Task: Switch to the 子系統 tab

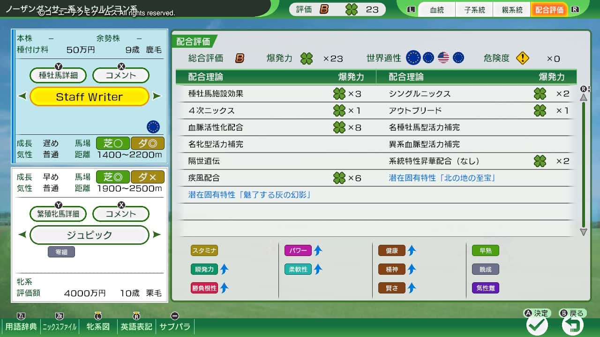Action: (474, 9)
